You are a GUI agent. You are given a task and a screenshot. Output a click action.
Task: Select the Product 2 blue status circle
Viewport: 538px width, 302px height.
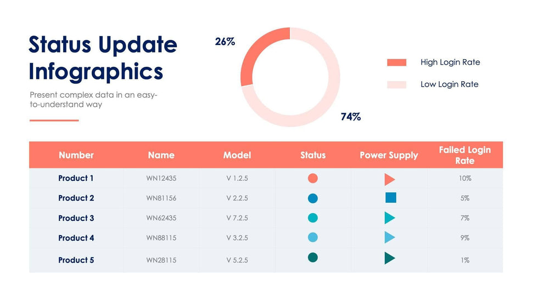click(x=313, y=198)
